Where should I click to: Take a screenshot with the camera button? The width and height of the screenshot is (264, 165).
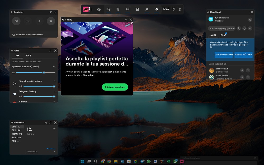[16, 21]
